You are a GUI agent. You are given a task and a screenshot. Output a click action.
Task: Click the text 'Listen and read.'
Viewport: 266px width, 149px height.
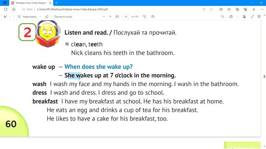click(86, 32)
